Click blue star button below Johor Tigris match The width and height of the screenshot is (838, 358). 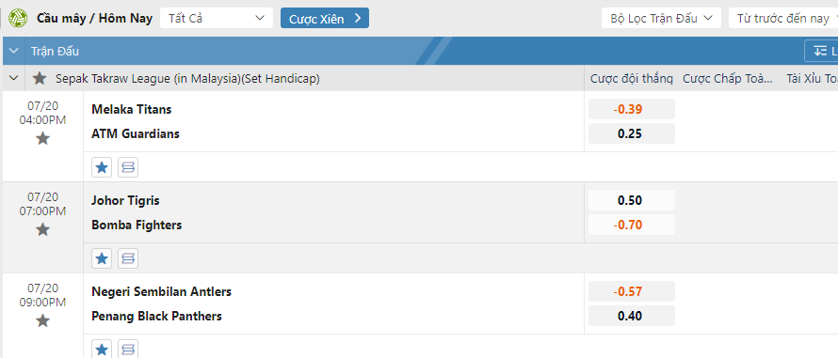pos(102,258)
